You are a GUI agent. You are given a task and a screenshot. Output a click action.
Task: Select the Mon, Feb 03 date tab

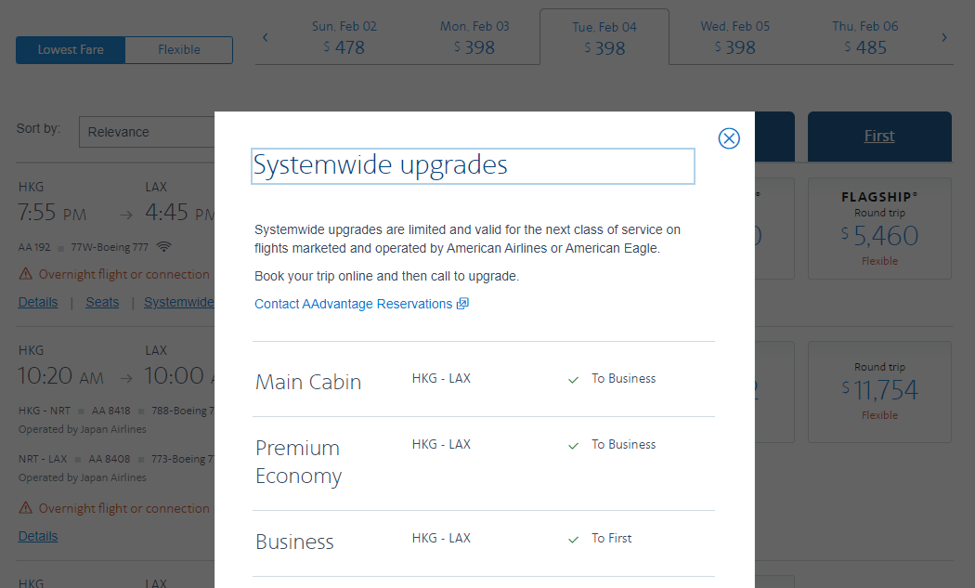pyautogui.click(x=474, y=38)
